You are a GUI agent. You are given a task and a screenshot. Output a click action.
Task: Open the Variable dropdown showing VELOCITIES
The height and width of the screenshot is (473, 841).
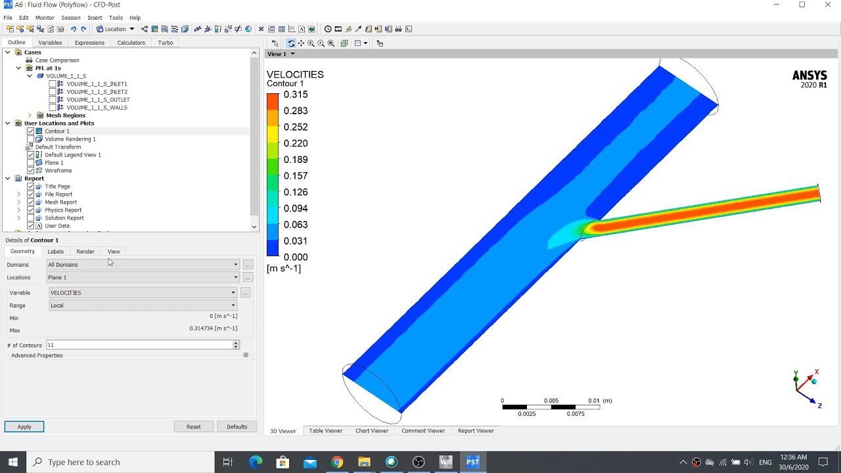point(143,293)
